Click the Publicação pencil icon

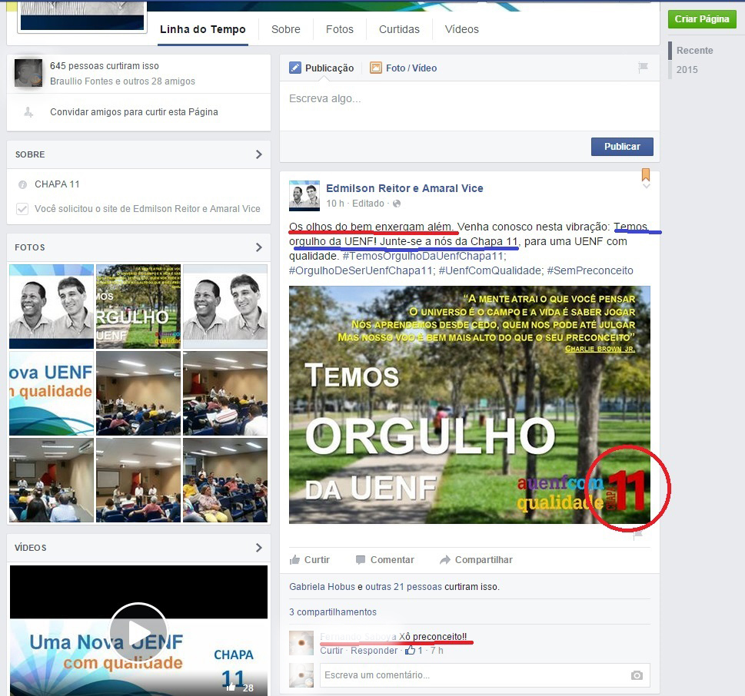pyautogui.click(x=295, y=68)
